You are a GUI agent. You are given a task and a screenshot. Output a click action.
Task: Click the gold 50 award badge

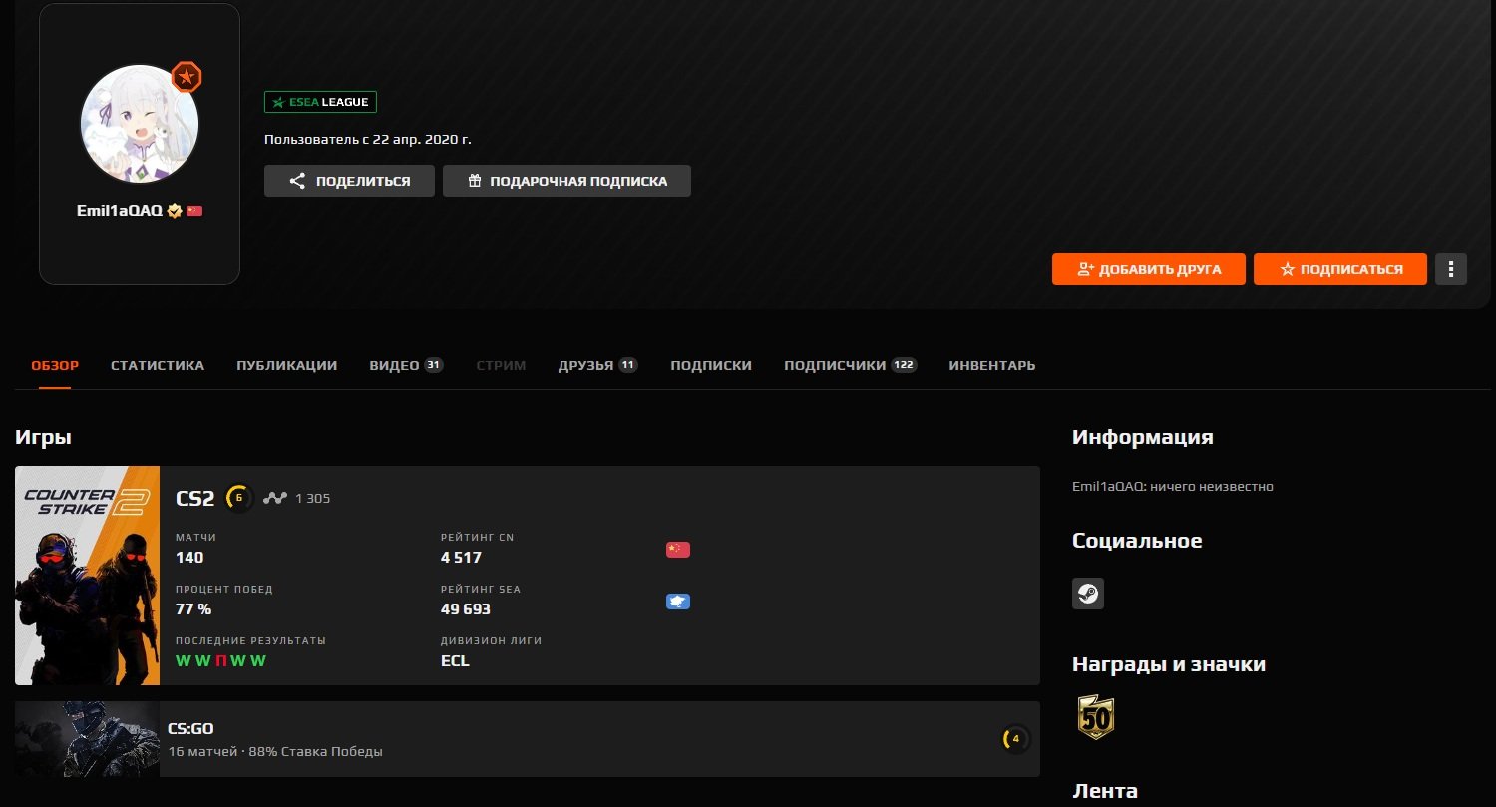(1096, 717)
